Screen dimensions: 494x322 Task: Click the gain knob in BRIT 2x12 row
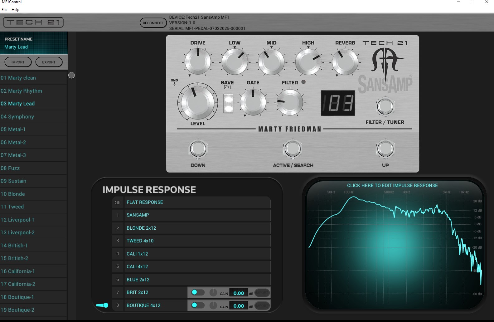213,293
